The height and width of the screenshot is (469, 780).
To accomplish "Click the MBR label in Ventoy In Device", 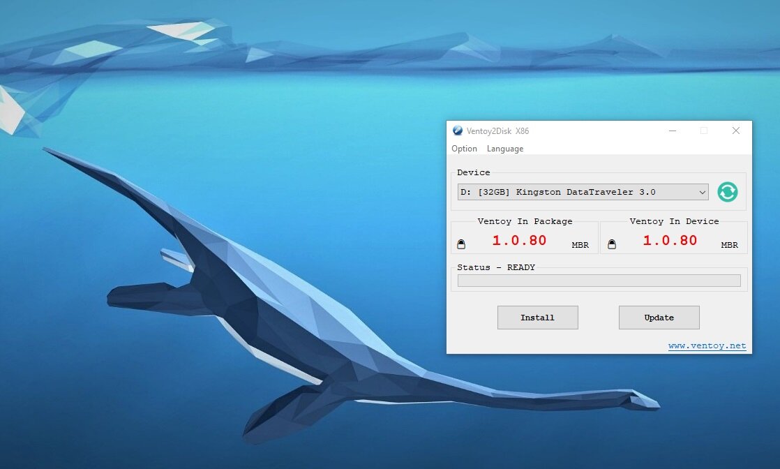I will pyautogui.click(x=729, y=245).
